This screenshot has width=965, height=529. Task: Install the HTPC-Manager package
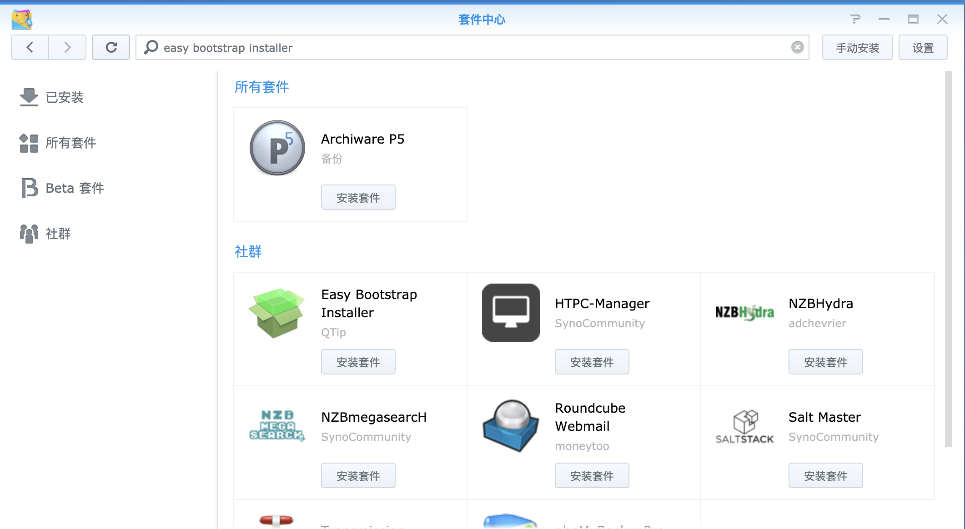[592, 362]
